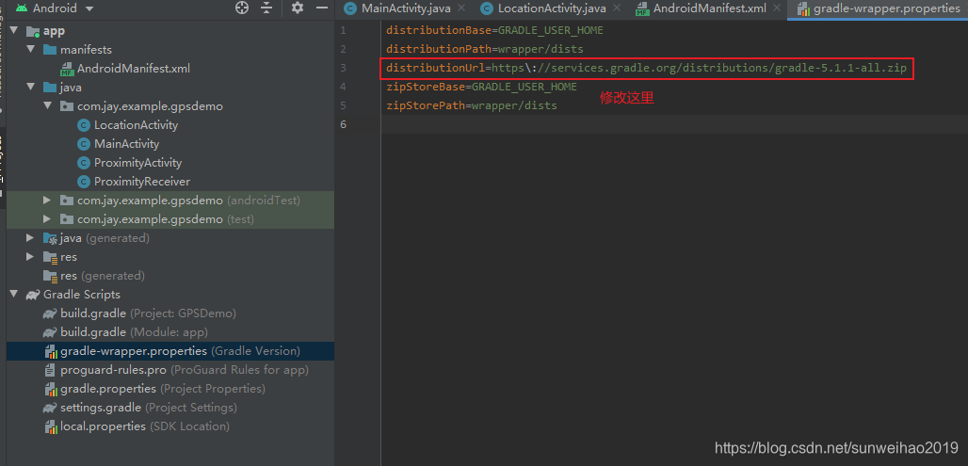Viewport: 968px width, 466px height.
Task: Click the manifests folder icon
Action: tap(50, 49)
